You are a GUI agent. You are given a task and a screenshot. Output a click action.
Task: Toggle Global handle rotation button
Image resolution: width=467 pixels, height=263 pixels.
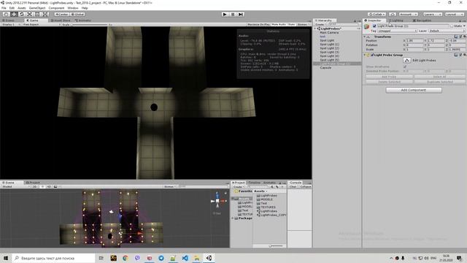coord(78,15)
